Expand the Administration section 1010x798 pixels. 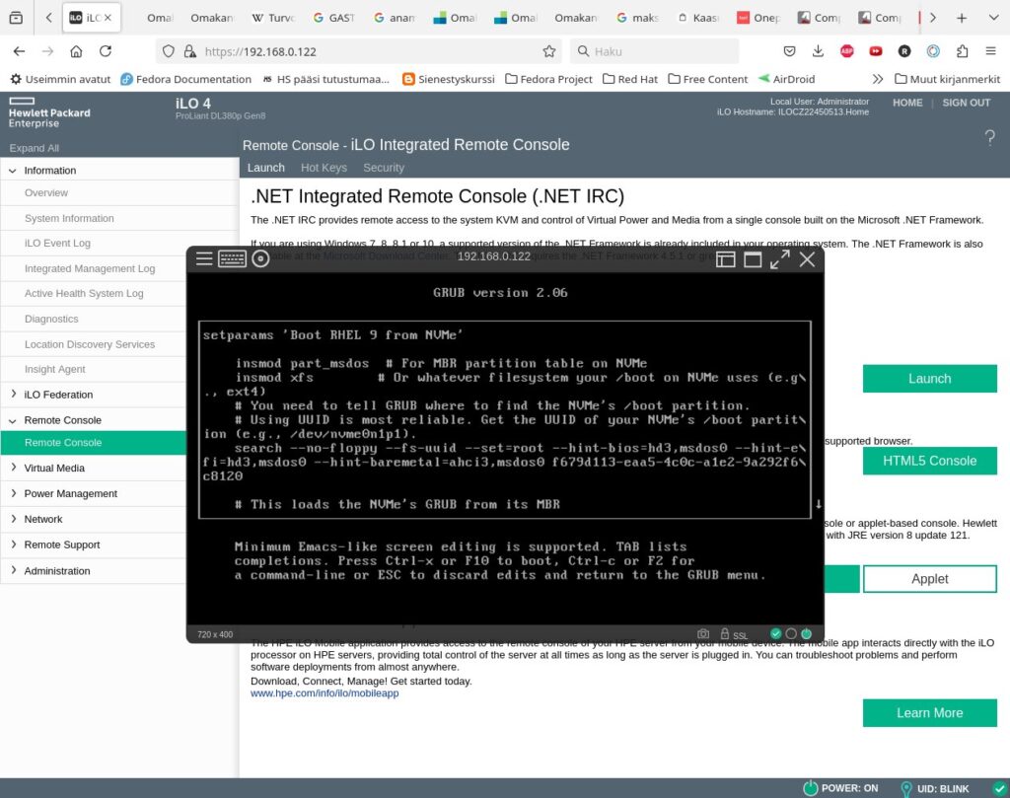(13, 571)
